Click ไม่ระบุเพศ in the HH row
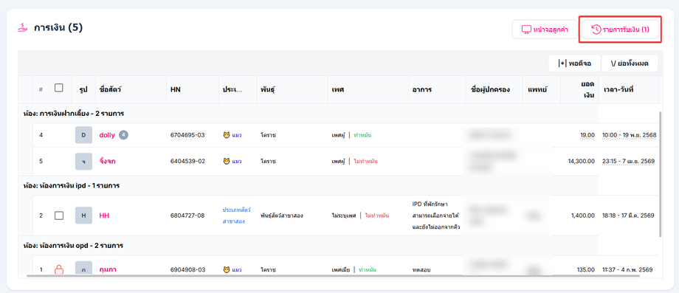 [x=344, y=215]
